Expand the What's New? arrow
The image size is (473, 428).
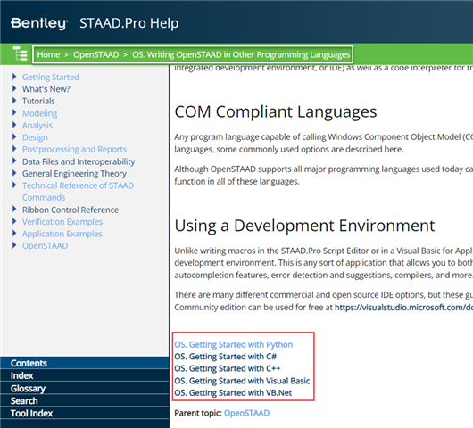click(14, 88)
